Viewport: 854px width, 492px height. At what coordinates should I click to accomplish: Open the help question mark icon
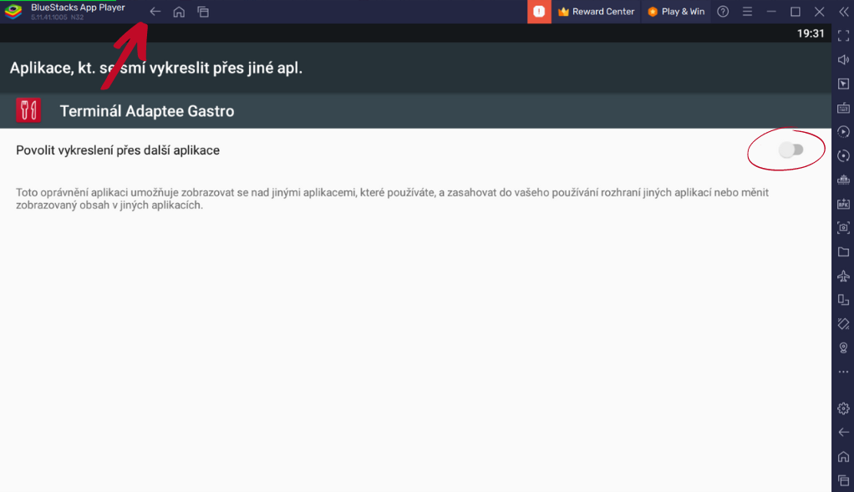[723, 12]
